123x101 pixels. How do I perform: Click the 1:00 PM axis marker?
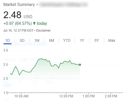[x=88, y=96]
